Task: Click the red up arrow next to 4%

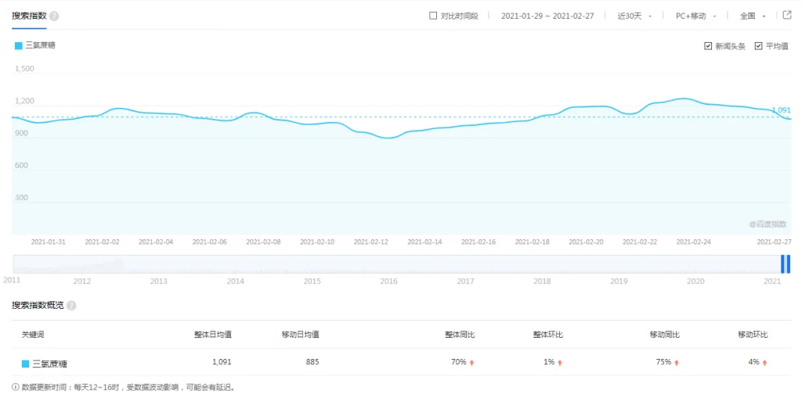Action: point(764,363)
